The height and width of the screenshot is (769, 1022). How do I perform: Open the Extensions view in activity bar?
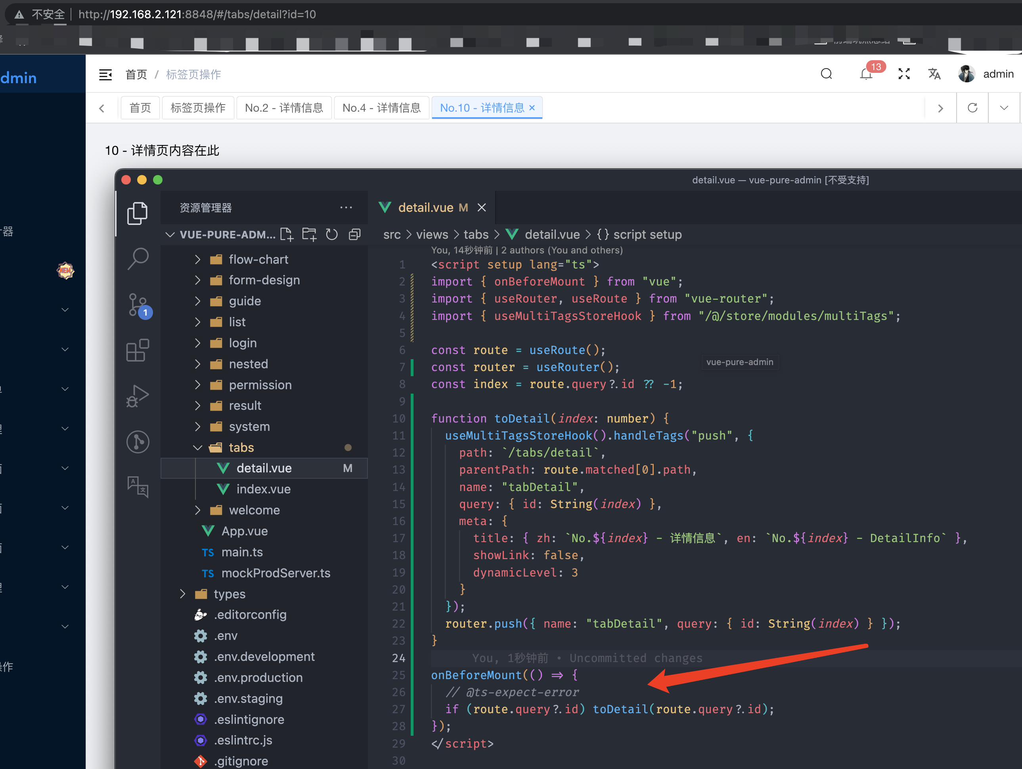(x=137, y=351)
